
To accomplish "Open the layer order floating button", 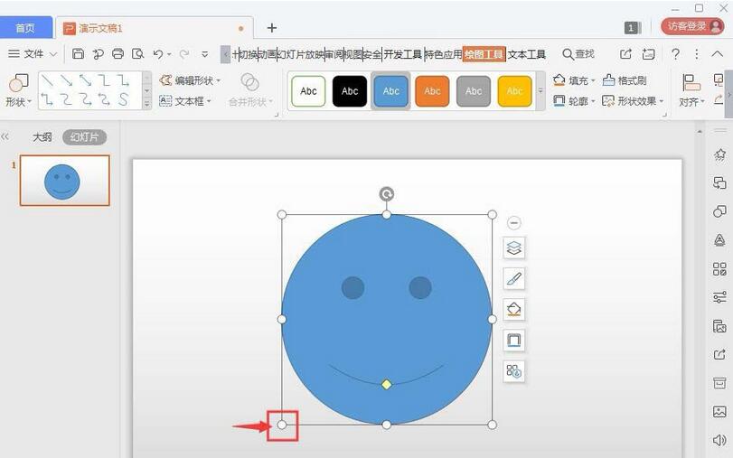I will click(514, 248).
